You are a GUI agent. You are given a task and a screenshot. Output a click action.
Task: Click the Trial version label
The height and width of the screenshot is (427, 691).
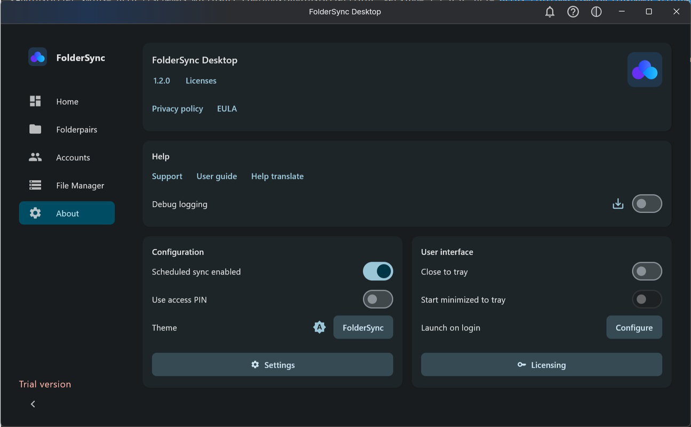pos(45,384)
